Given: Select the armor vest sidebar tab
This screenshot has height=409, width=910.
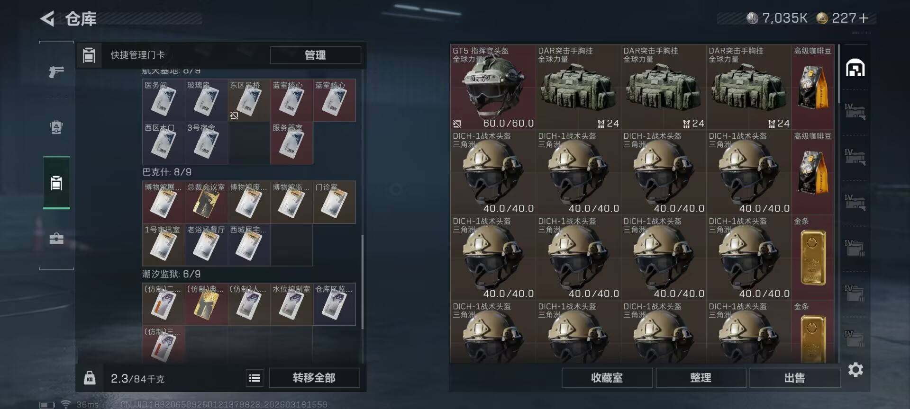Looking at the screenshot, I should (56, 127).
